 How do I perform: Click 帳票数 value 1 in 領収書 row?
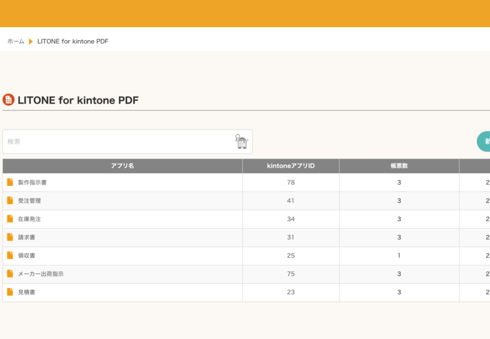[x=399, y=256]
